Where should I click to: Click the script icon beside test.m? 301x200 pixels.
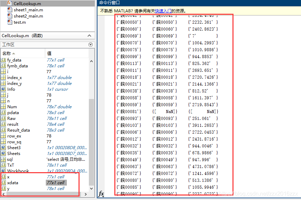pyautogui.click(x=10, y=22)
